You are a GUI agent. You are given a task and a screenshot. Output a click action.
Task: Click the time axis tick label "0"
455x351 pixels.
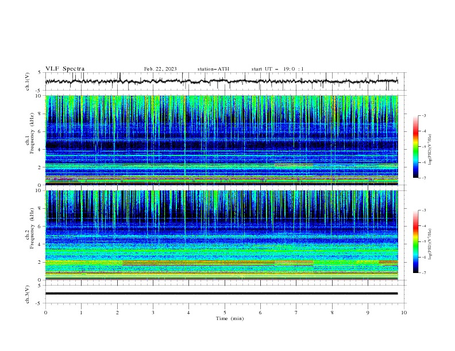(45, 313)
